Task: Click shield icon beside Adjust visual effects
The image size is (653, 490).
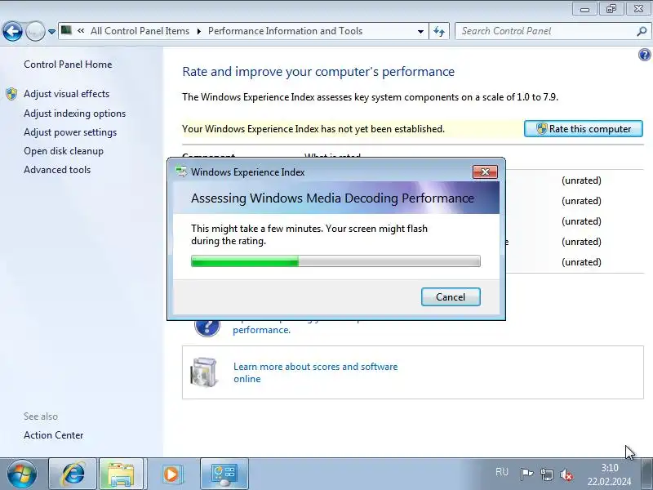Action: pos(11,94)
